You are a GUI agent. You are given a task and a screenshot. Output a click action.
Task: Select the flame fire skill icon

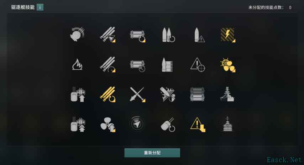[x=77, y=64]
